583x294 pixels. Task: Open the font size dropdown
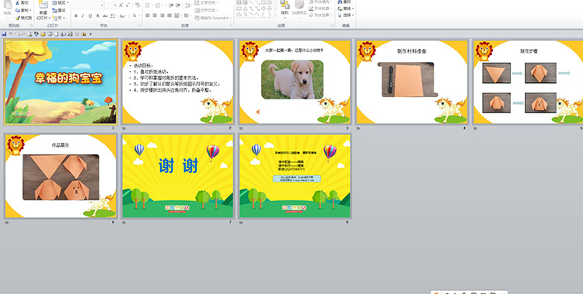point(115,5)
